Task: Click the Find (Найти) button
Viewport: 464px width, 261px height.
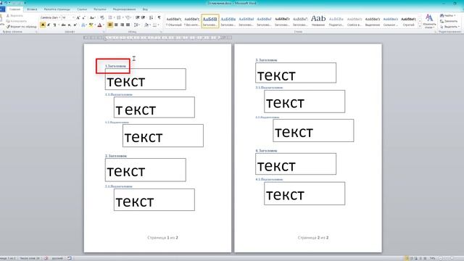Action: pyautogui.click(x=448, y=15)
